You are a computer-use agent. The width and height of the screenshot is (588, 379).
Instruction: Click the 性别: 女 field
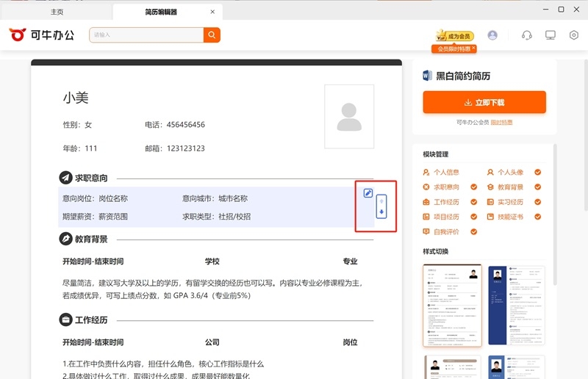point(77,124)
